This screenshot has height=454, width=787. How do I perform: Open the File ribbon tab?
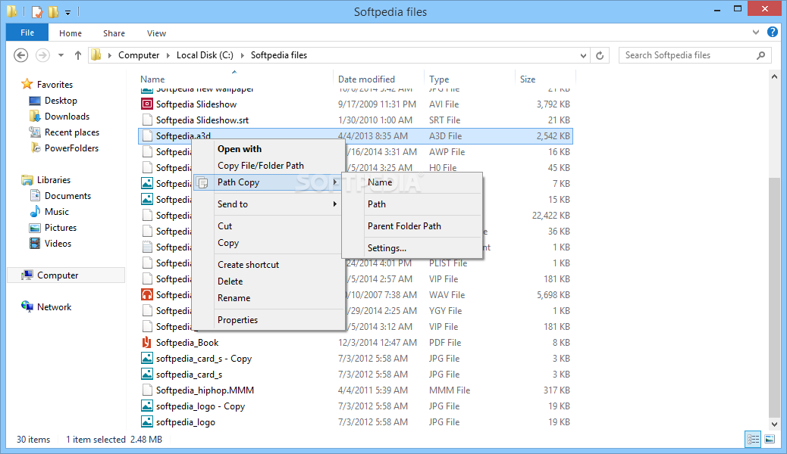point(27,33)
